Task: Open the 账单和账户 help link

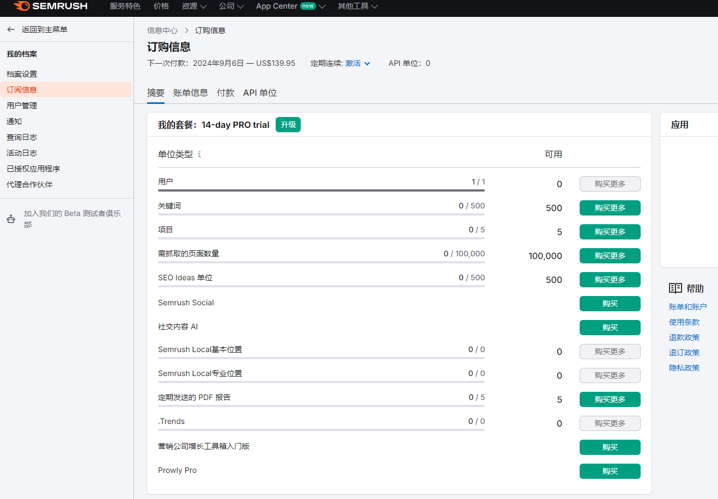Action: [x=688, y=307]
